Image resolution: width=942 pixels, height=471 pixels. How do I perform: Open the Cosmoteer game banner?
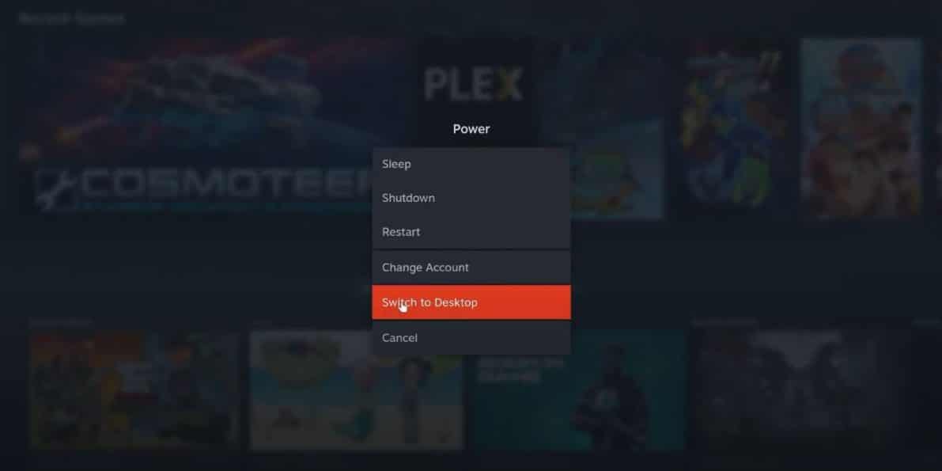199,127
